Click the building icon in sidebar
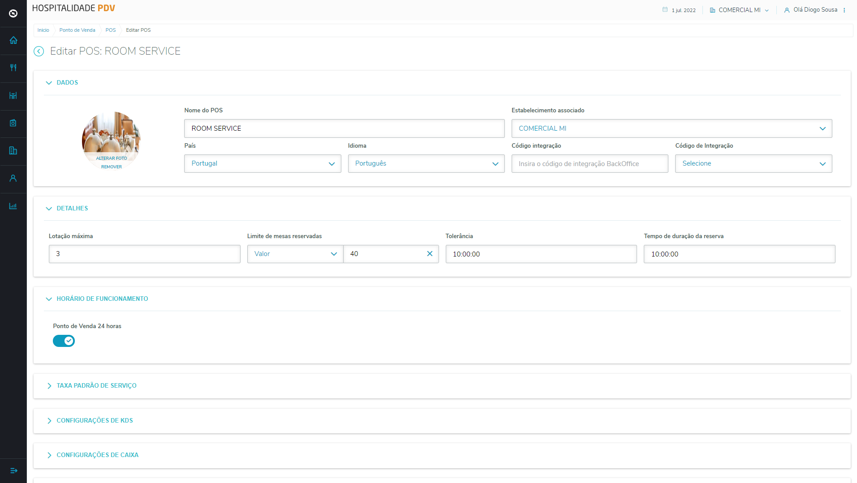 (x=13, y=151)
